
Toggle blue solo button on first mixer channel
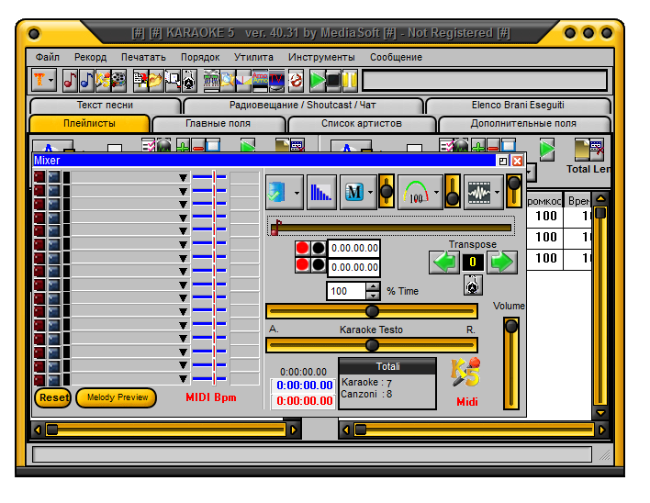pos(54,177)
